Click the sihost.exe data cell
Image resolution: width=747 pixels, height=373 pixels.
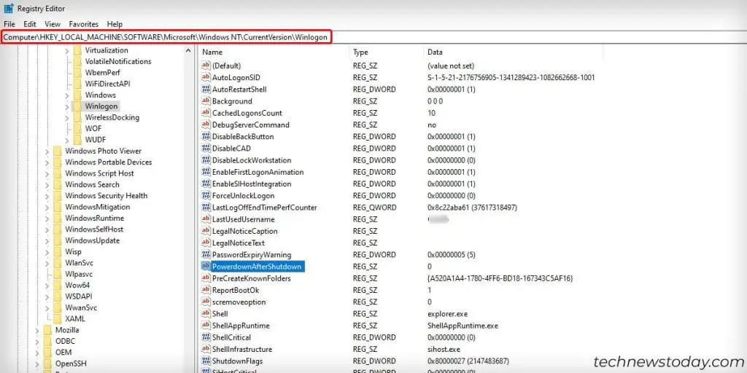click(443, 349)
